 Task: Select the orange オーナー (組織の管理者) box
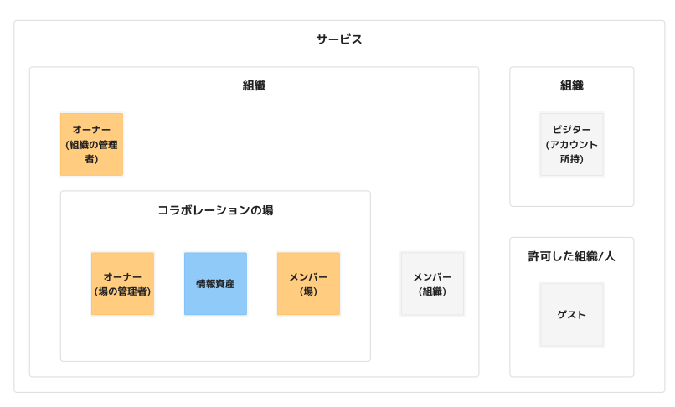pyautogui.click(x=91, y=144)
